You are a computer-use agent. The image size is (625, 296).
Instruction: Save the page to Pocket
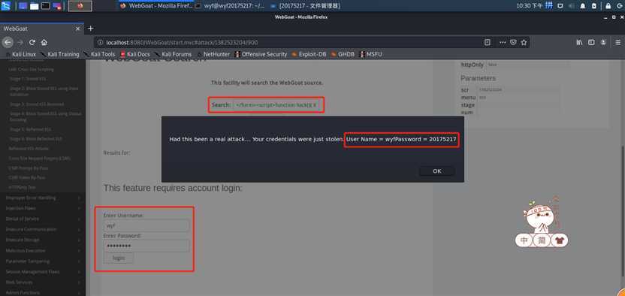514,42
